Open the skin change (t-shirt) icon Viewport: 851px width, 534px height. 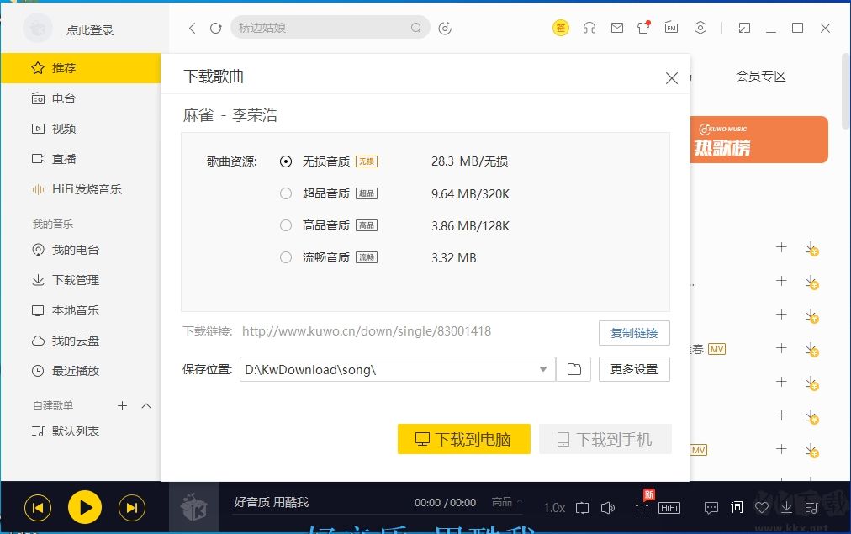pyautogui.click(x=642, y=27)
